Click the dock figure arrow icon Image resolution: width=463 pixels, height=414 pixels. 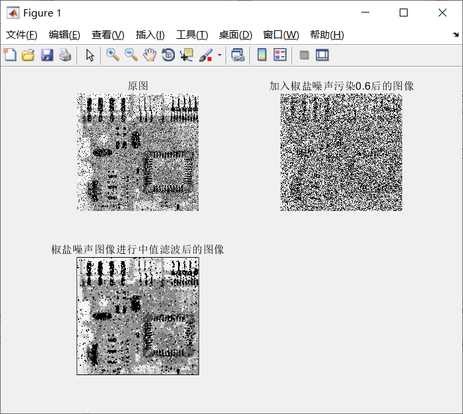pyautogui.click(x=456, y=35)
